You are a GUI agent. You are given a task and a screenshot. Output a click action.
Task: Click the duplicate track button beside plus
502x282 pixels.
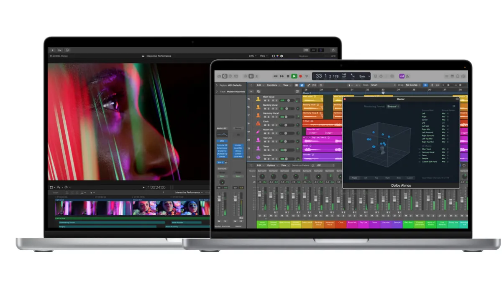point(259,91)
